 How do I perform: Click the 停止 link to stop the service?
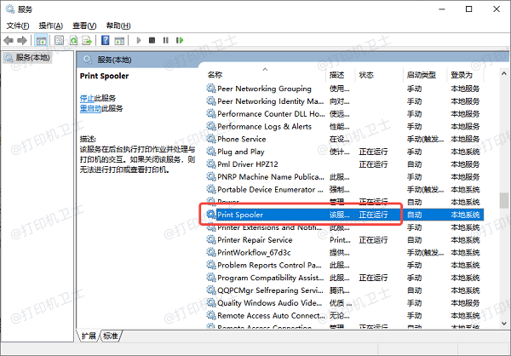click(87, 99)
